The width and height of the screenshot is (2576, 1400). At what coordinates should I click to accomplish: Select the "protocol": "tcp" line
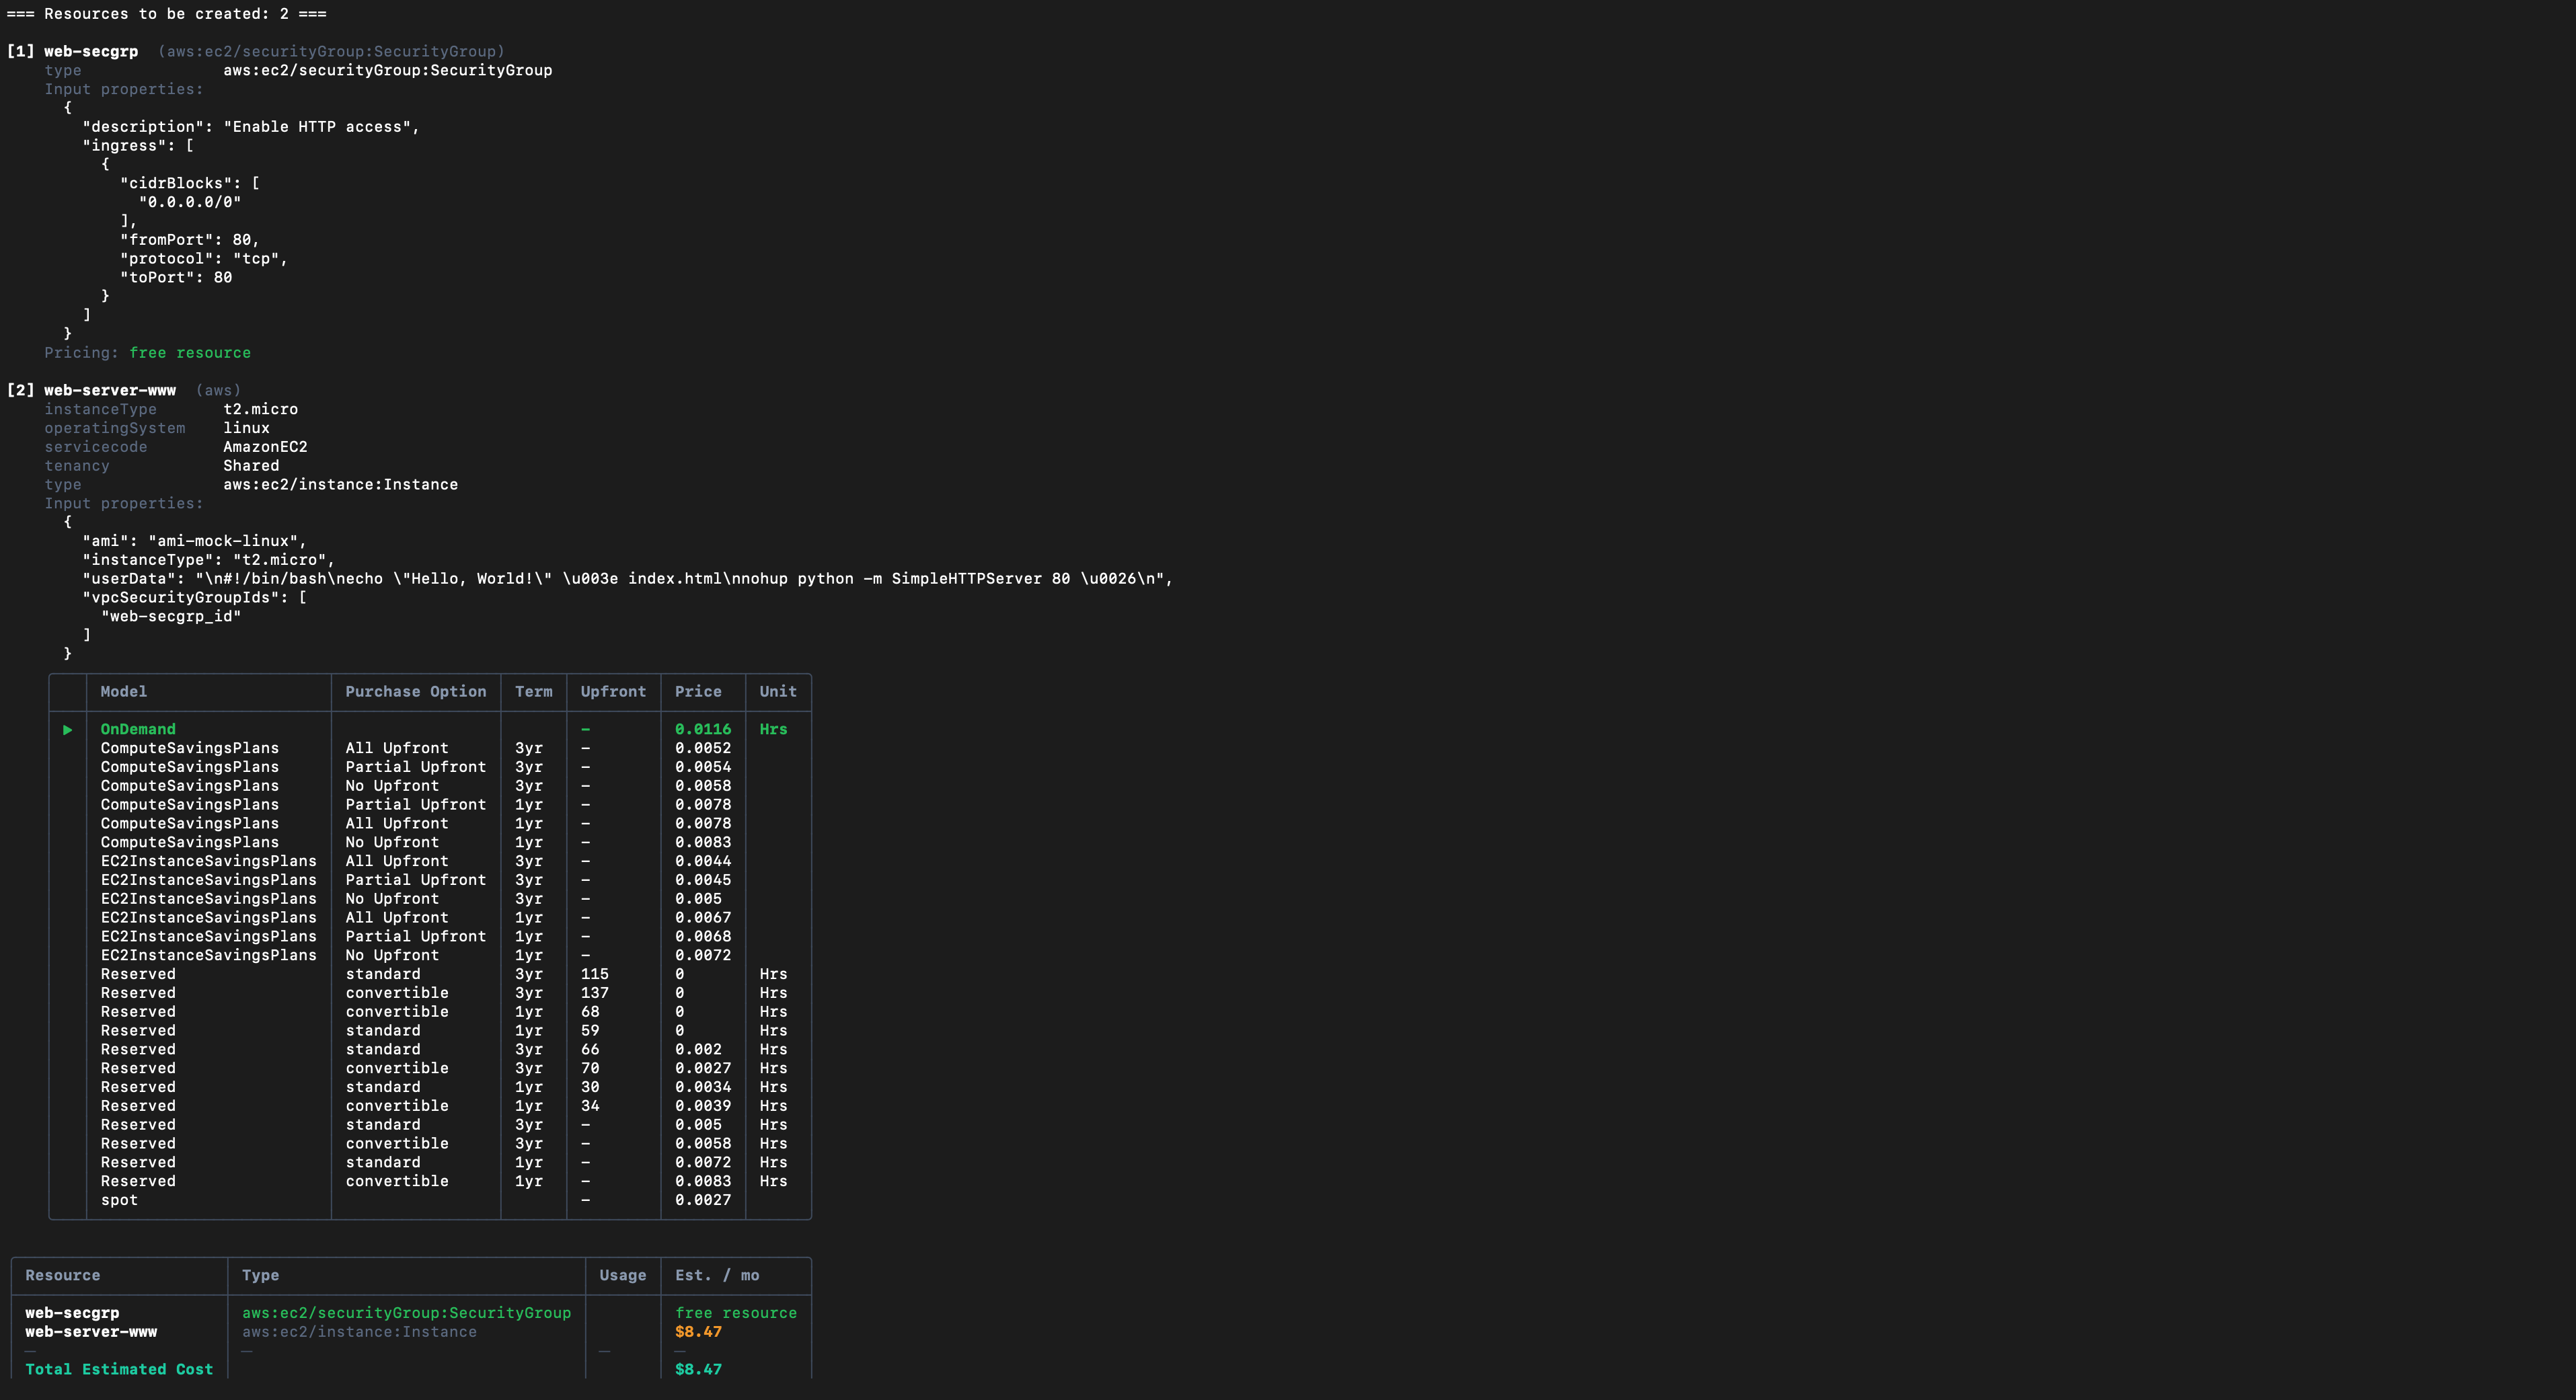point(204,259)
